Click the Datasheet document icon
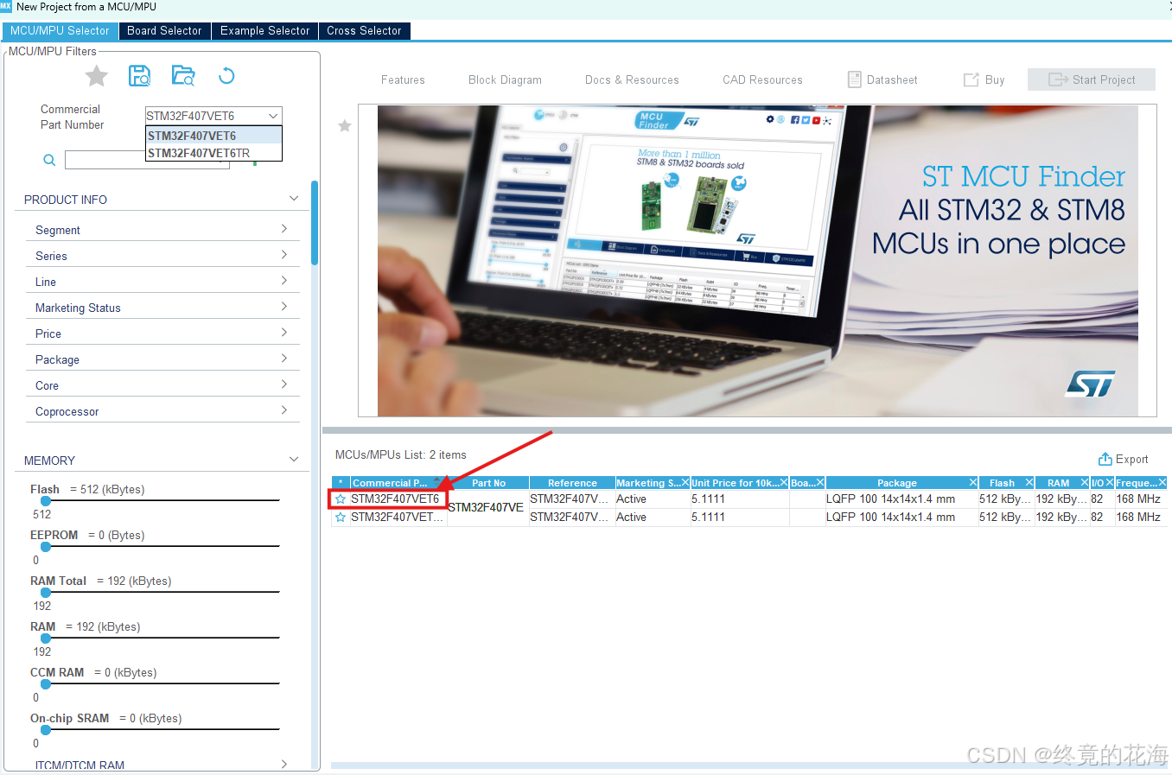Image resolution: width=1172 pixels, height=775 pixels. pyautogui.click(x=855, y=79)
